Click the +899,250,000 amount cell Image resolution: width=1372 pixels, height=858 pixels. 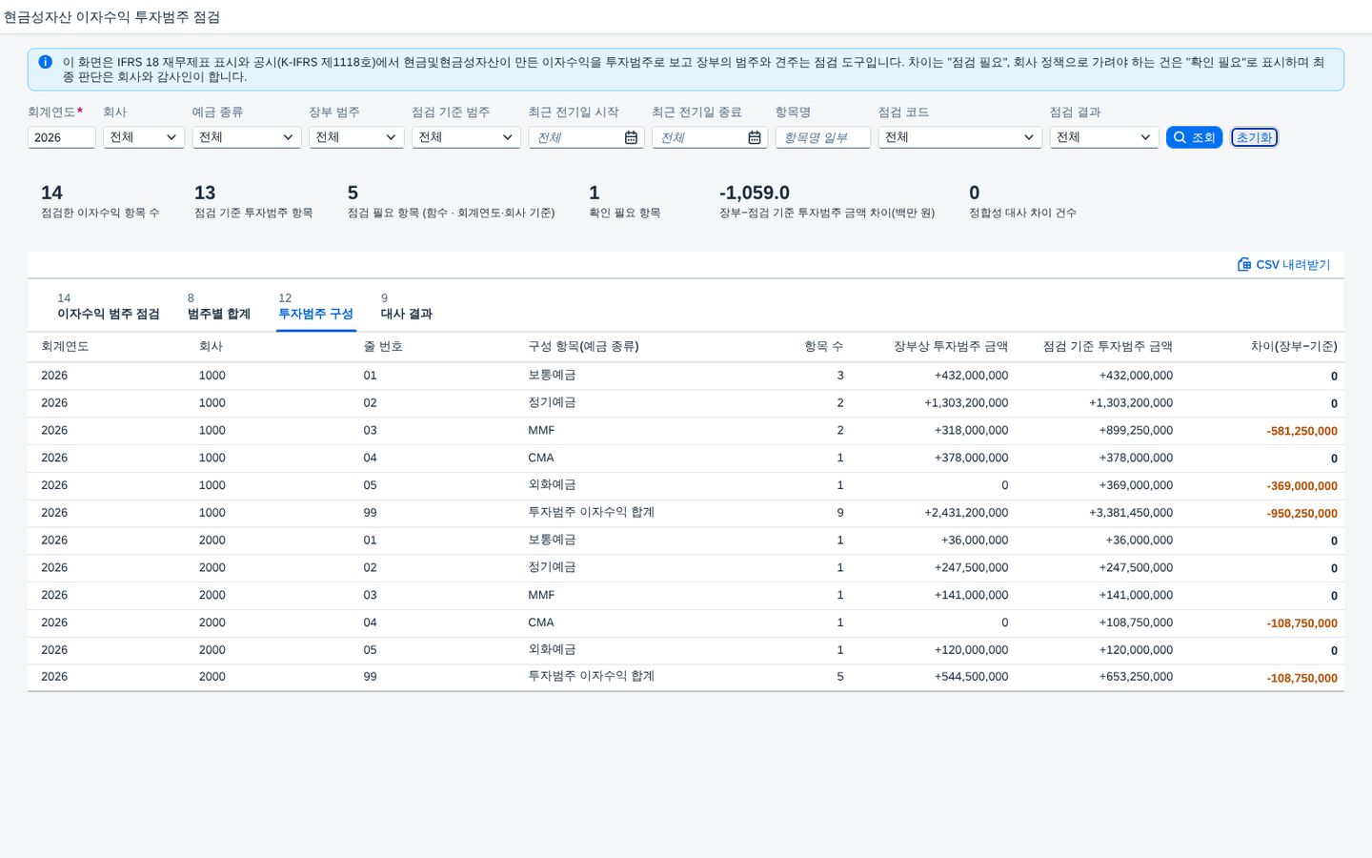coord(1136,430)
